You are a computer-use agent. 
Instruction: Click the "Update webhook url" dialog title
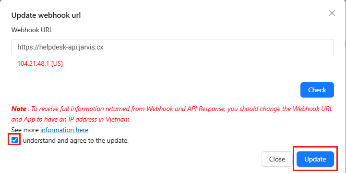pyautogui.click(x=46, y=15)
